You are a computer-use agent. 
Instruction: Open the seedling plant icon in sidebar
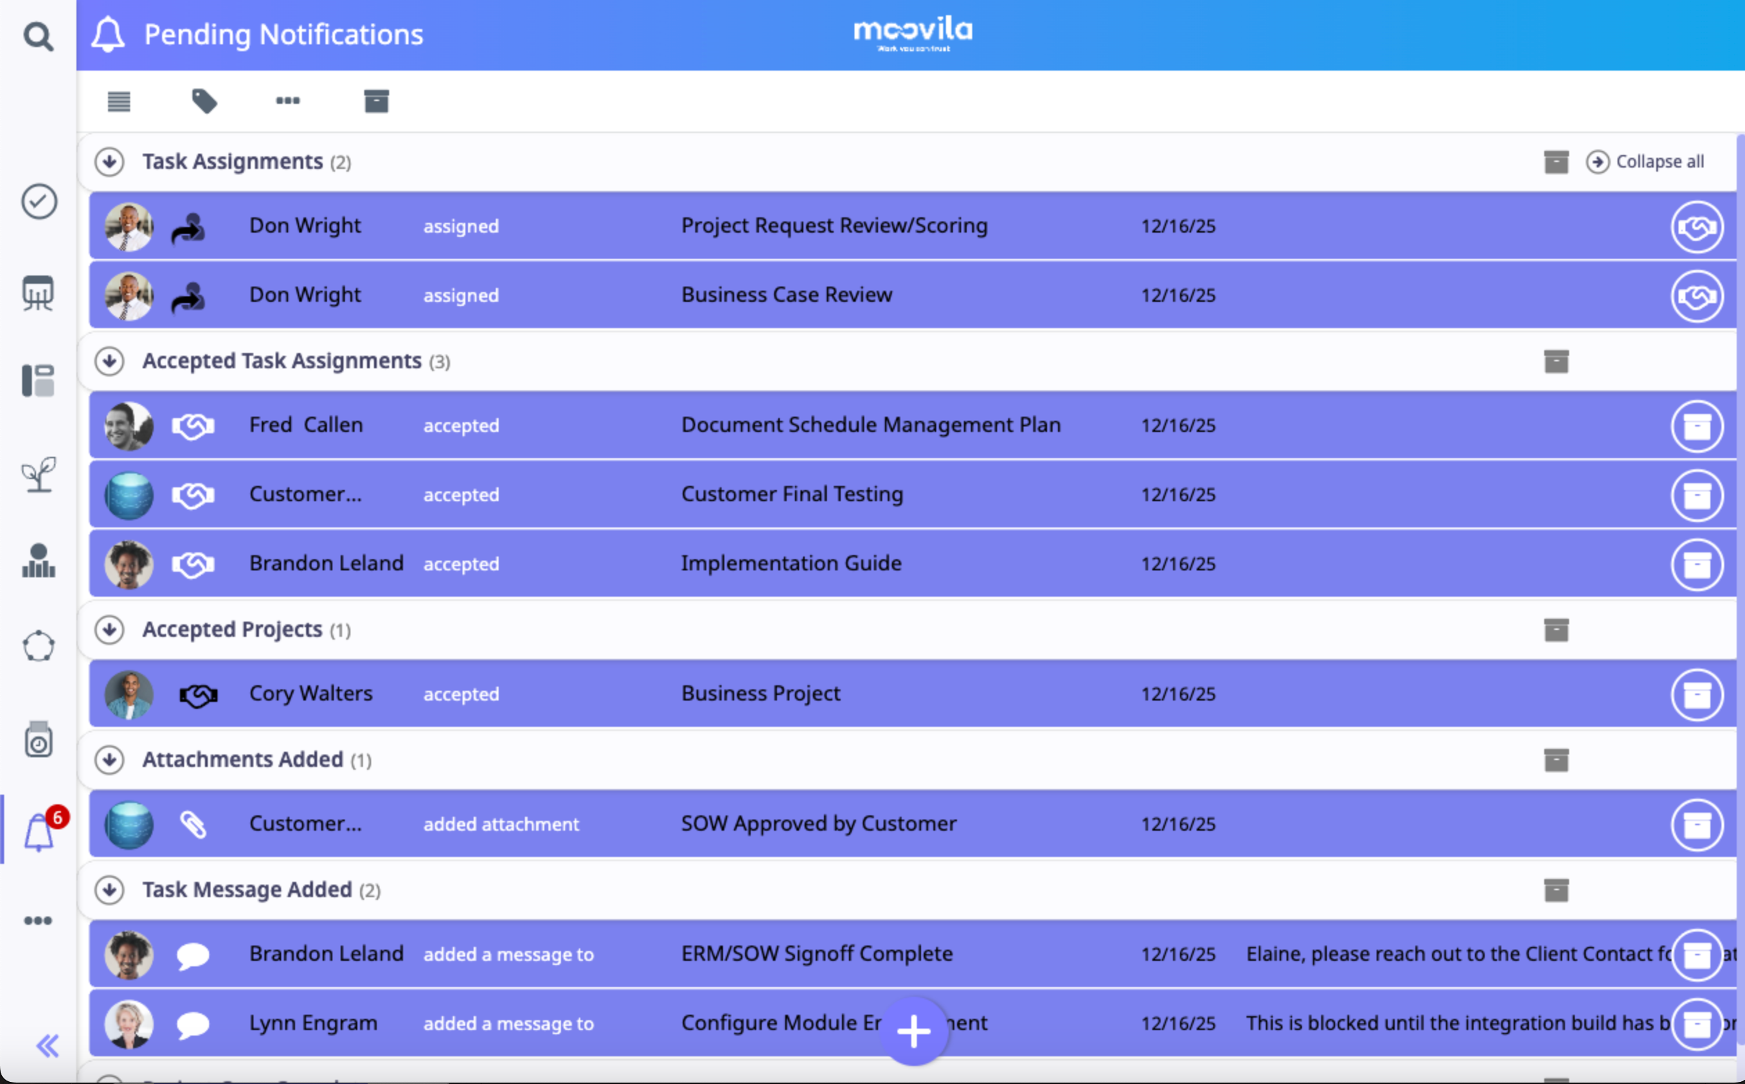pyautogui.click(x=38, y=475)
